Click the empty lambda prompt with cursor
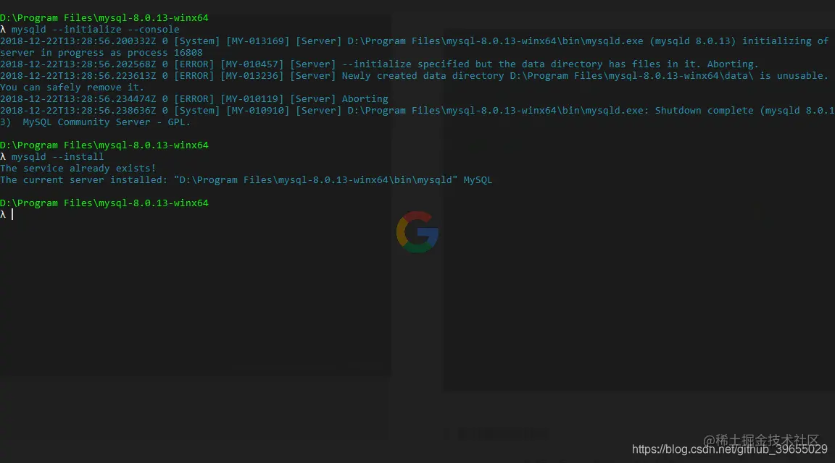 (x=7, y=214)
